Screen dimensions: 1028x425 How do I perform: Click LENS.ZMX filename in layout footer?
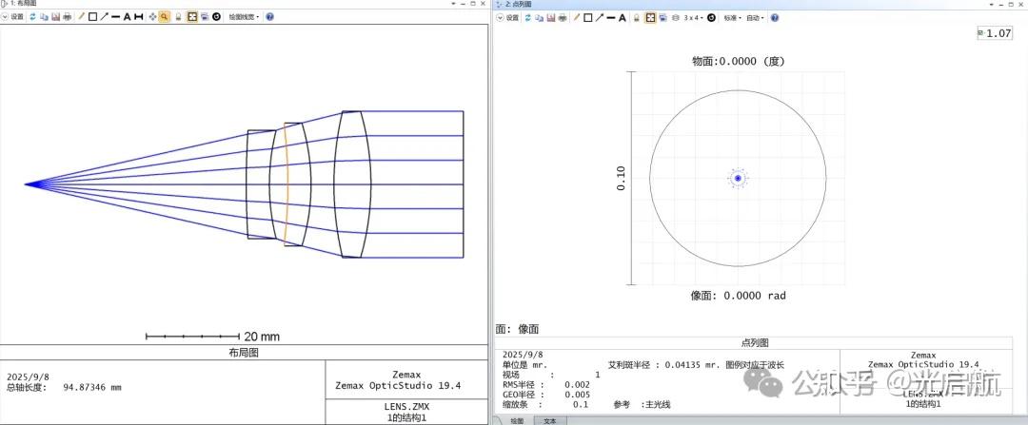pyautogui.click(x=407, y=407)
